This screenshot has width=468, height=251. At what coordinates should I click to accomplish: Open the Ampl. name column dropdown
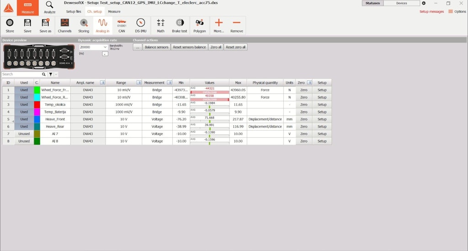(102, 83)
